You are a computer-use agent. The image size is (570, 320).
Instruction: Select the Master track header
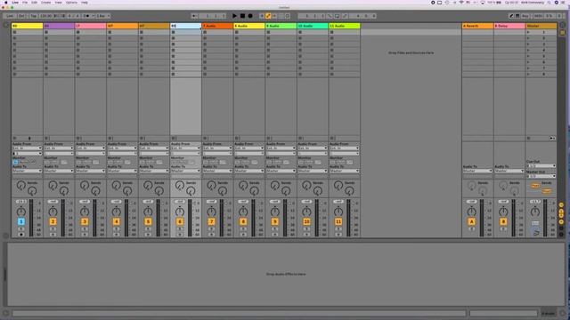tap(541, 26)
